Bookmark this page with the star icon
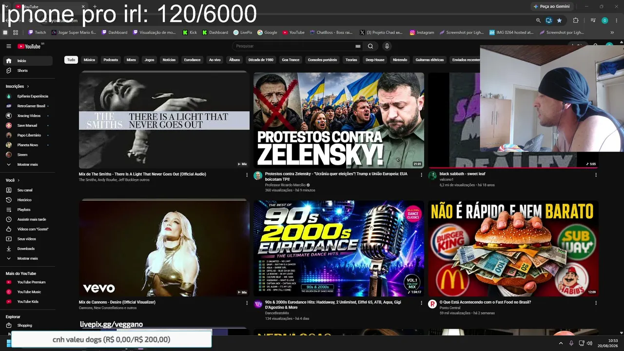 (x=559, y=20)
